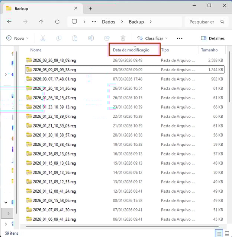Navigate back using the left arrow

point(9,22)
